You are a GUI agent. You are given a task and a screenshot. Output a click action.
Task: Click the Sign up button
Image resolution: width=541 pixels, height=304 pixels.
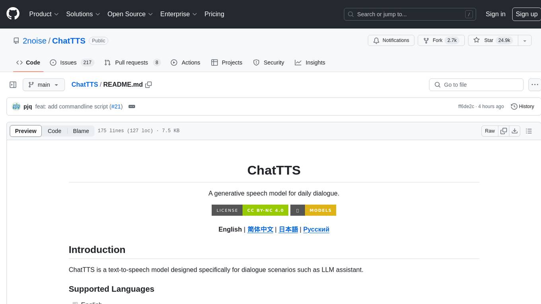pos(526,14)
